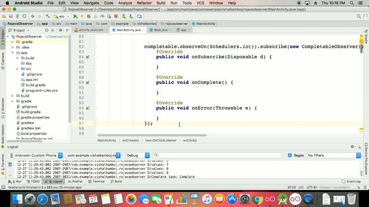
Task: Toggle the Captures side tab
Action: (2, 60)
